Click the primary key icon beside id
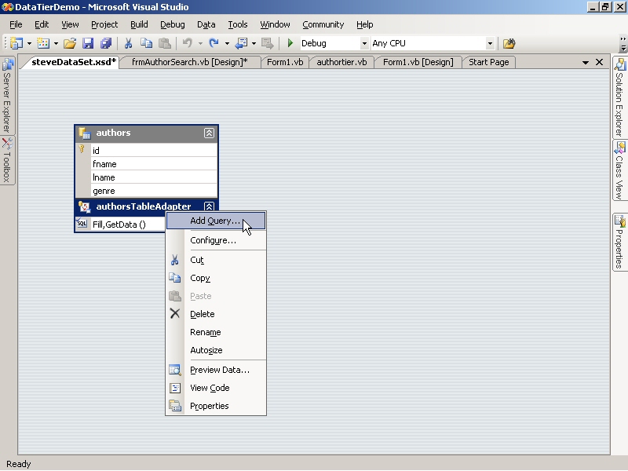Viewport: 628px width, 471px height. 82,149
